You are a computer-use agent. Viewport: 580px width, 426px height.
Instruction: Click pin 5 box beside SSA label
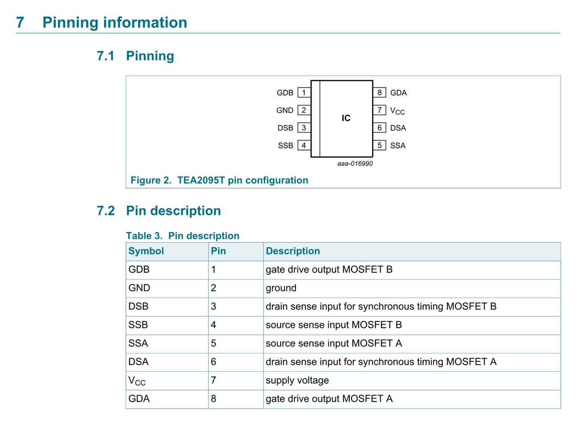379,145
